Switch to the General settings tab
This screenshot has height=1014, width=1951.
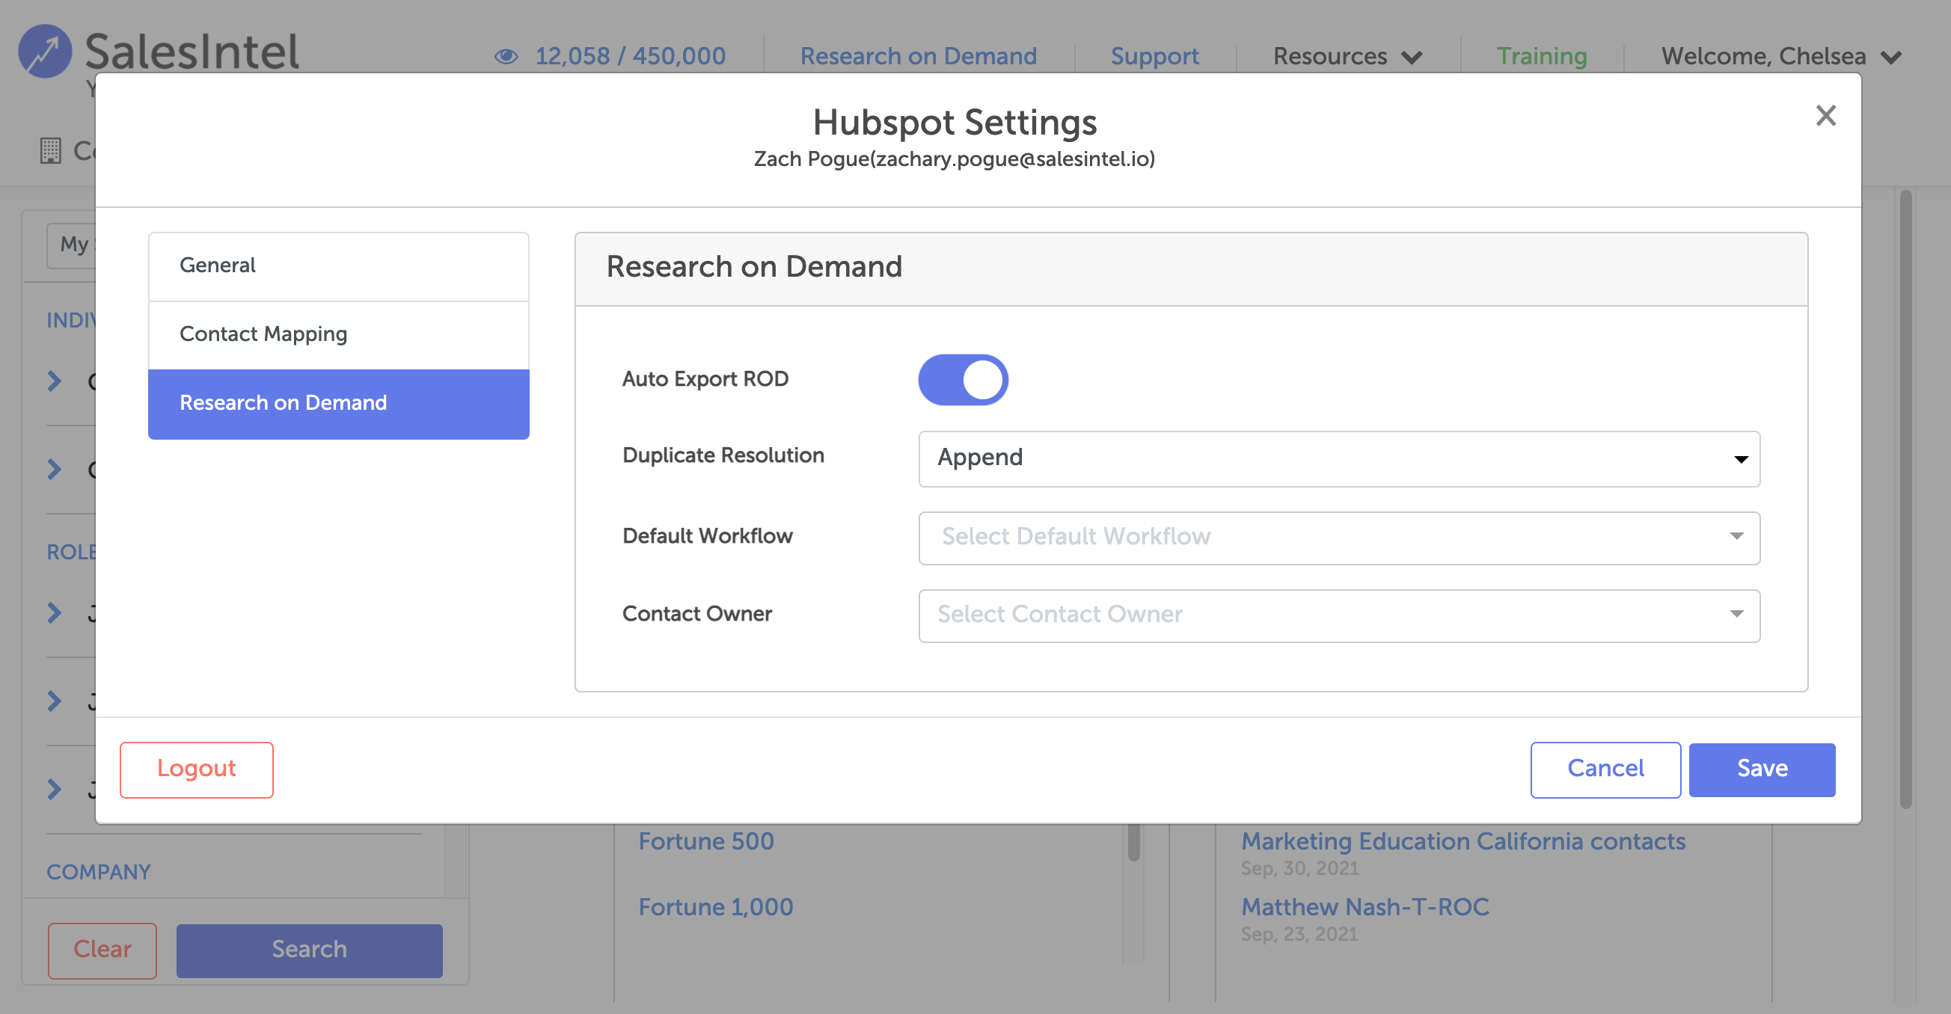[x=339, y=265]
